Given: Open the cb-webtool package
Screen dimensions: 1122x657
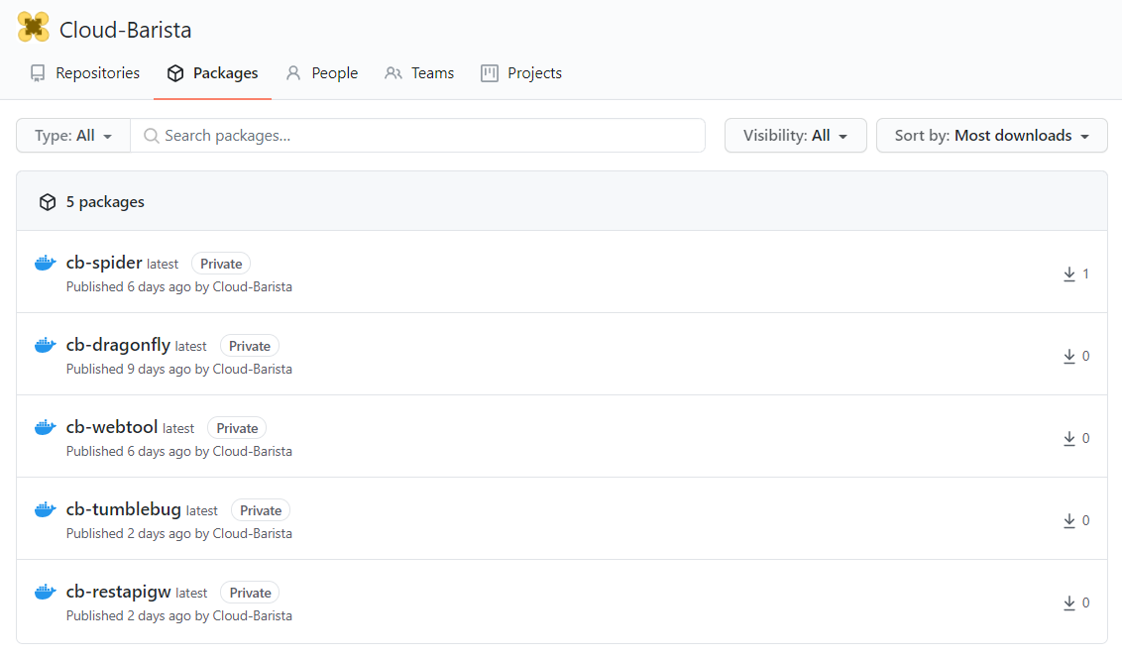Looking at the screenshot, I should (112, 427).
